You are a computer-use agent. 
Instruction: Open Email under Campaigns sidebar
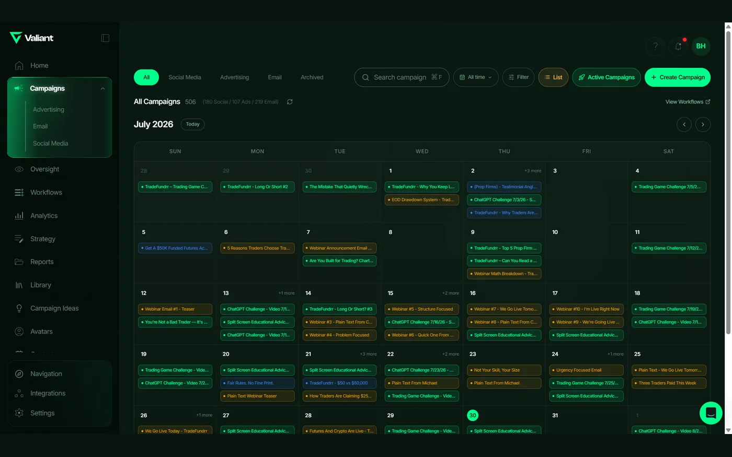coord(40,126)
